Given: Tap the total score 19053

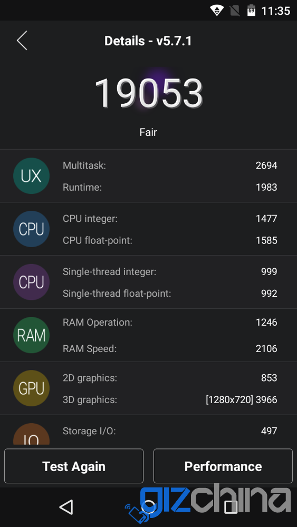Looking at the screenshot, I should [x=148, y=93].
